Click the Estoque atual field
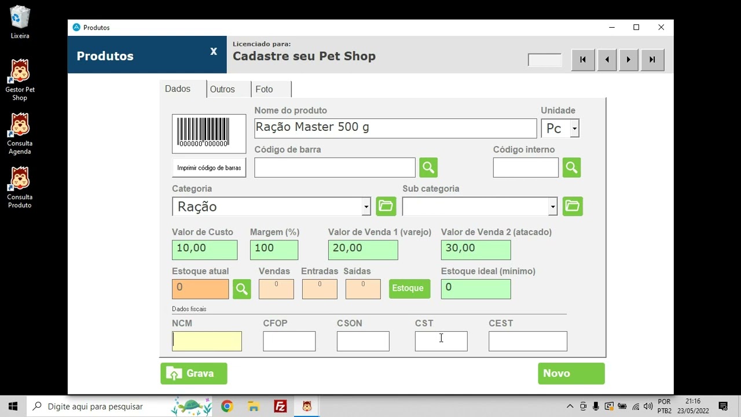 tap(200, 289)
